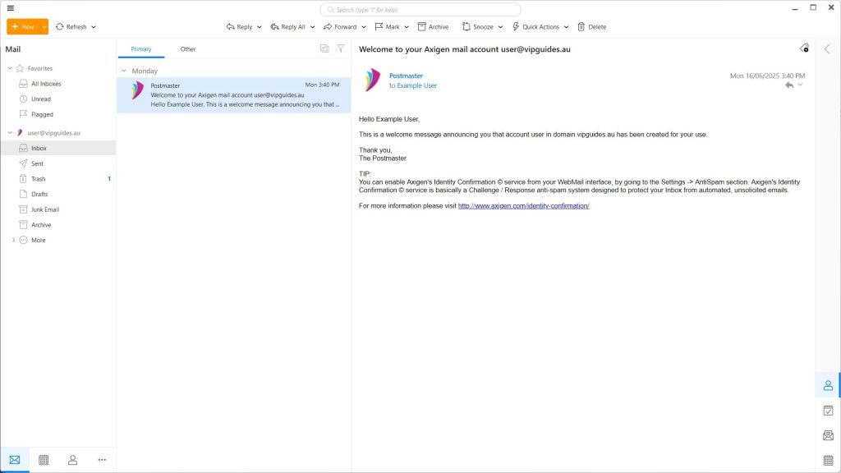
Task: Open the New button dropdown arrow
Action: (x=44, y=27)
